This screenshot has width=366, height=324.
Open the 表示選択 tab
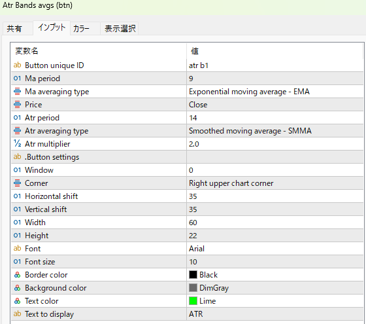pos(120,29)
